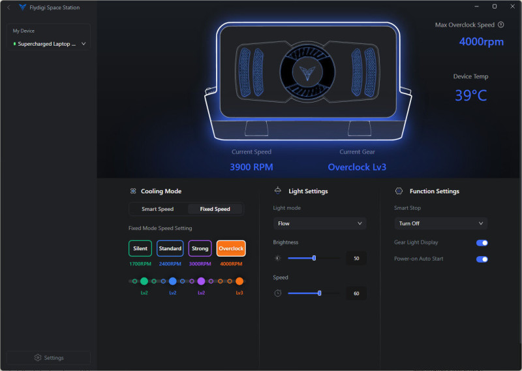Select Strong Lv1 purple gear dot
This screenshot has width=522, height=371.
(x=192, y=282)
